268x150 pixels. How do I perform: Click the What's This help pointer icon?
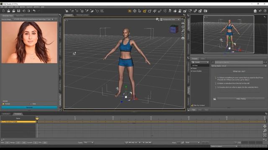point(260,11)
